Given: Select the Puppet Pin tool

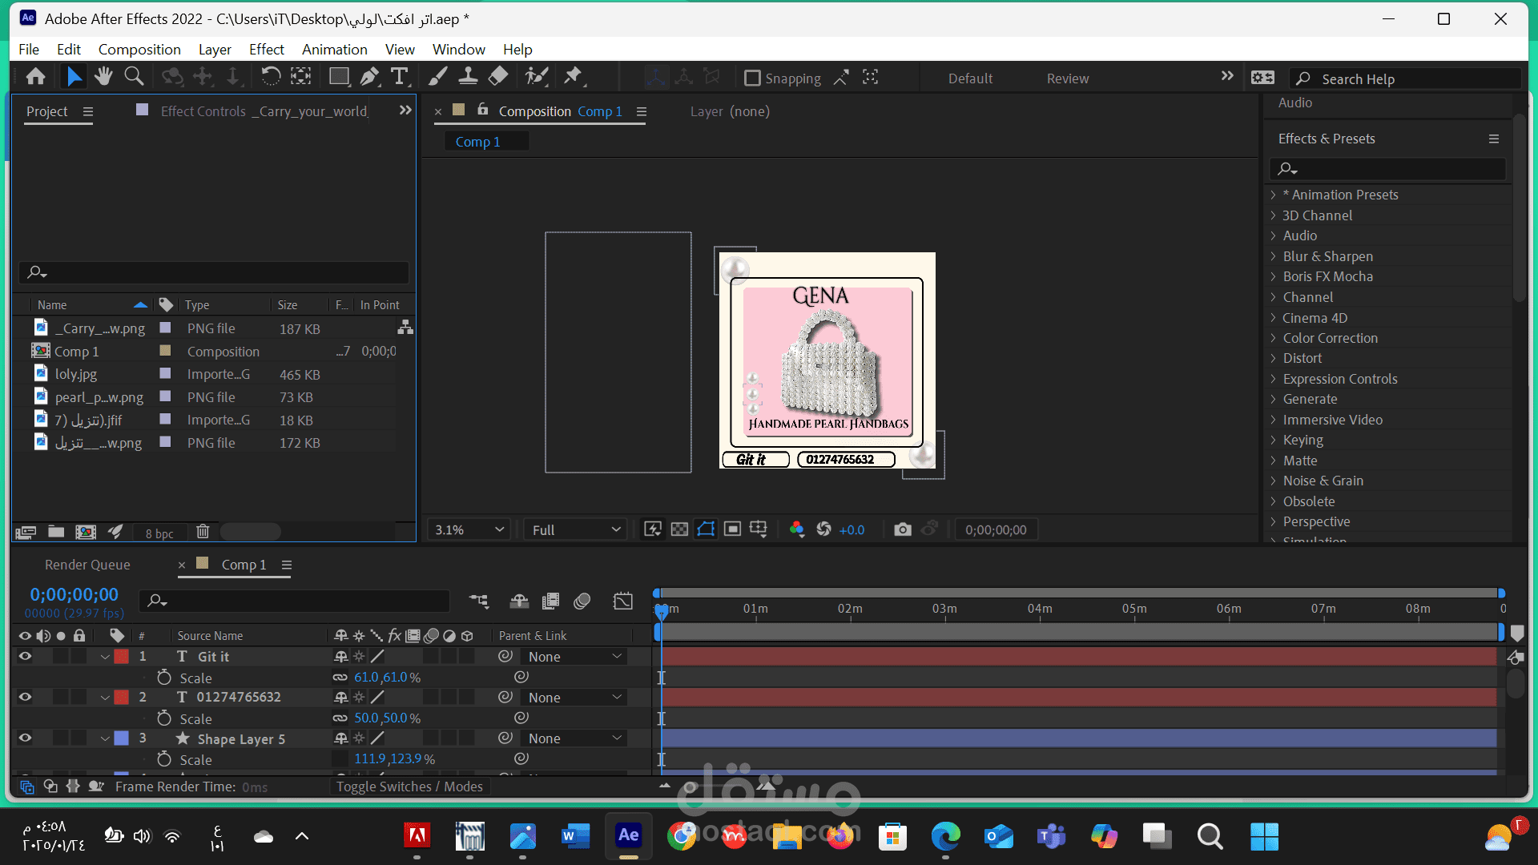Looking at the screenshot, I should click(573, 77).
